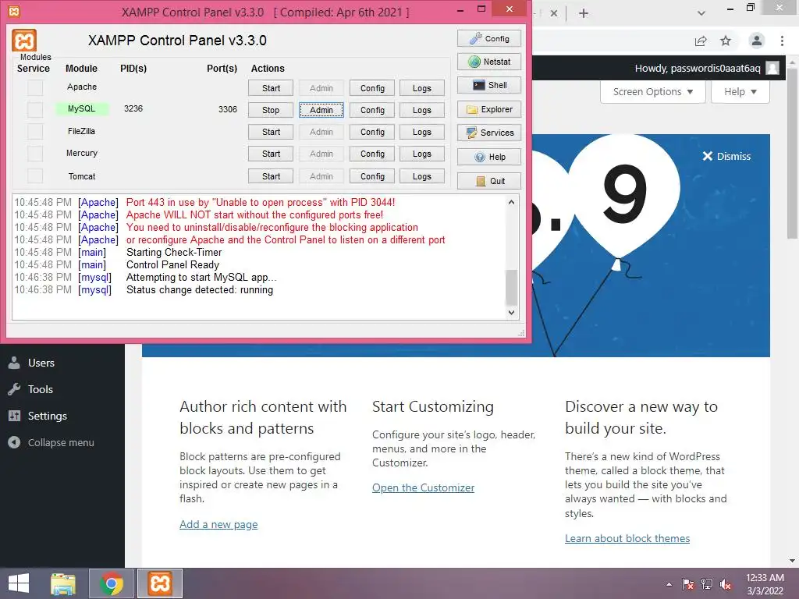Switch to Chrome in the taskbar
This screenshot has height=599, width=799.
(111, 583)
